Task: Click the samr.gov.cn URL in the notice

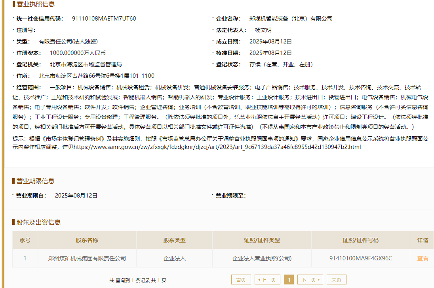Action: tap(217, 147)
